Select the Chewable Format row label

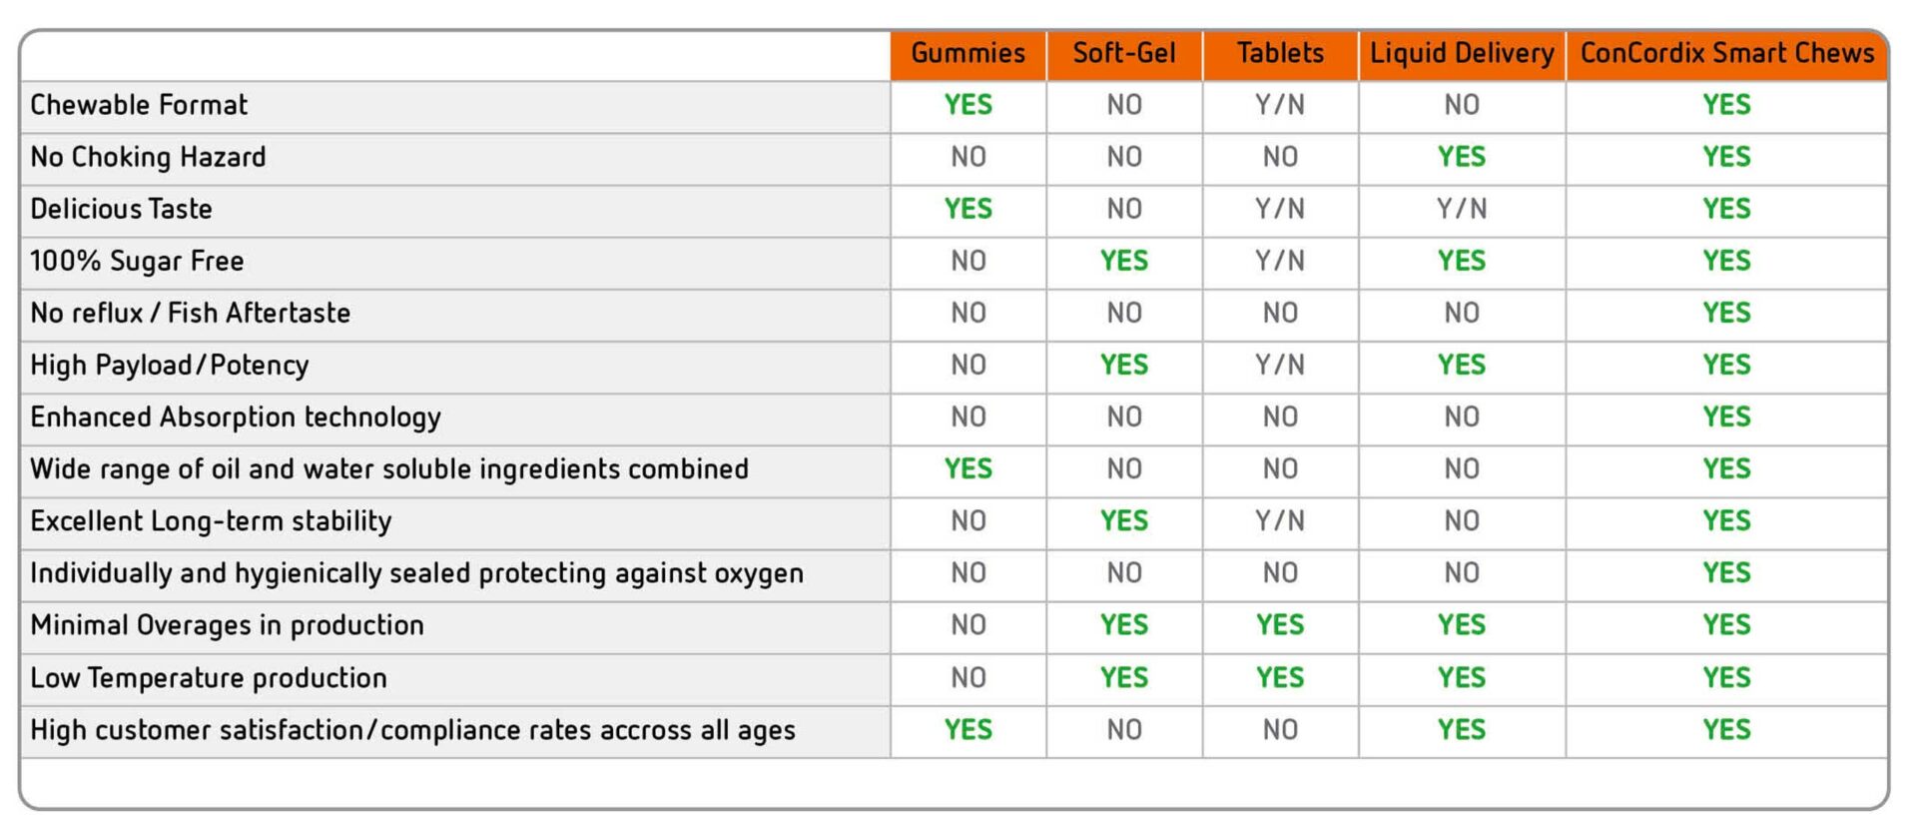139,105
